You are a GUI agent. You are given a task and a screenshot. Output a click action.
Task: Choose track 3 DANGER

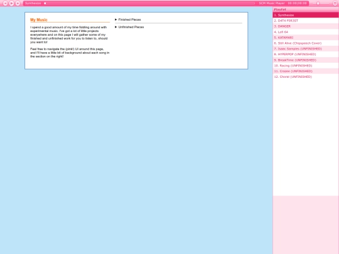[x=306, y=26]
